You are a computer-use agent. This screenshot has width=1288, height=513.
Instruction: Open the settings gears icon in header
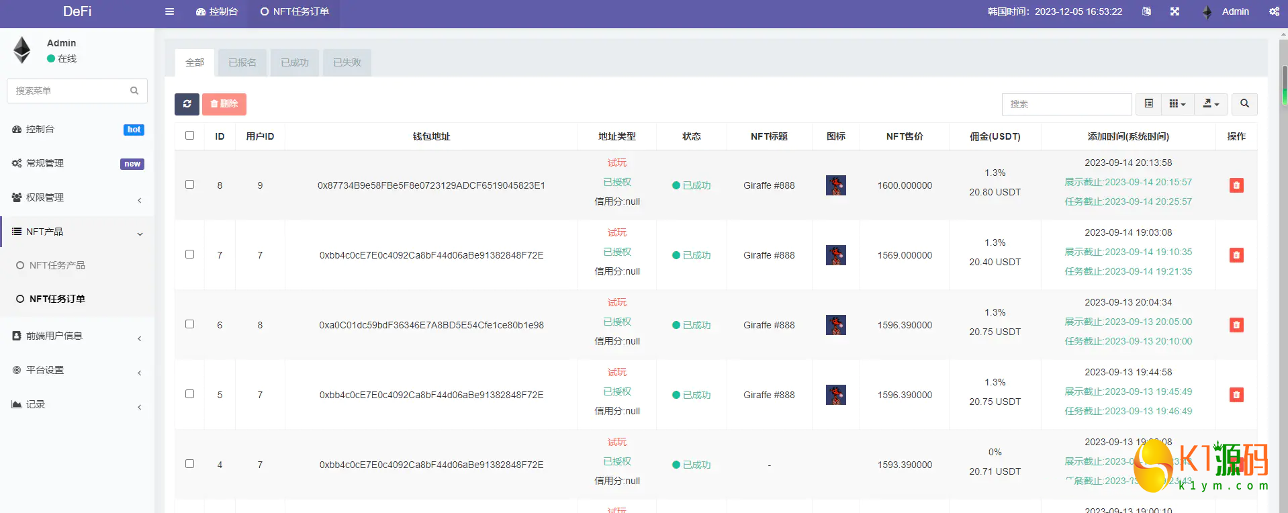[1274, 11]
